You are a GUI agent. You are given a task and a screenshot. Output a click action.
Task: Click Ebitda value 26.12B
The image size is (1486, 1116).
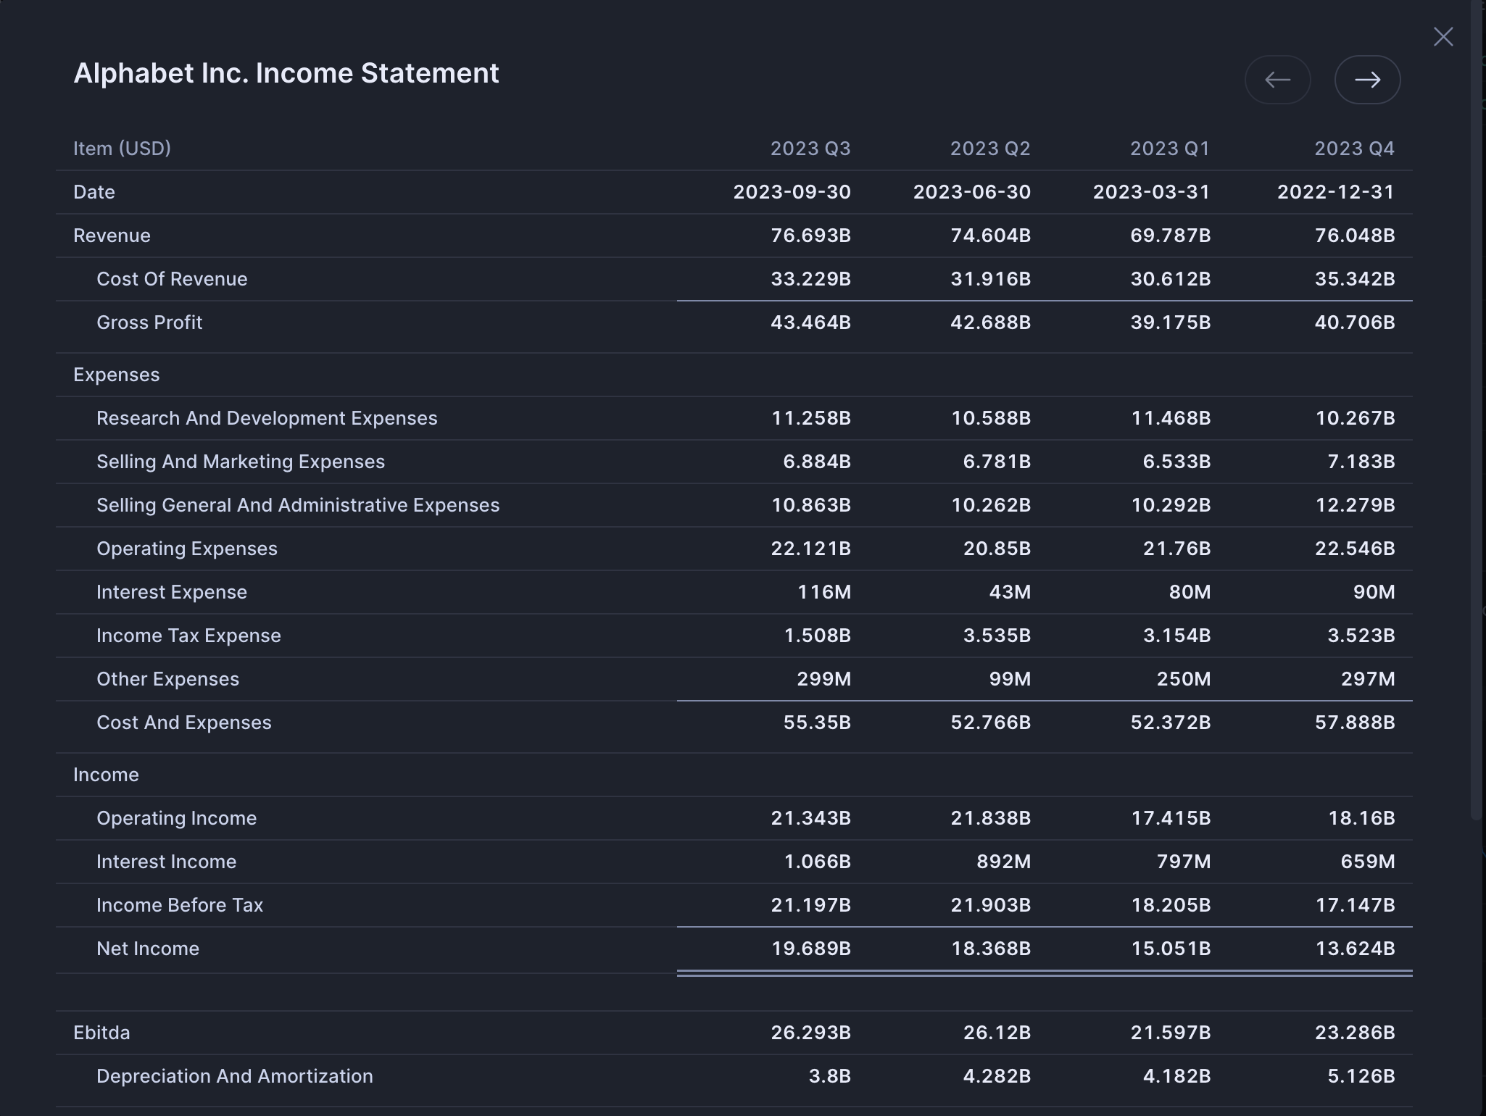point(997,1033)
